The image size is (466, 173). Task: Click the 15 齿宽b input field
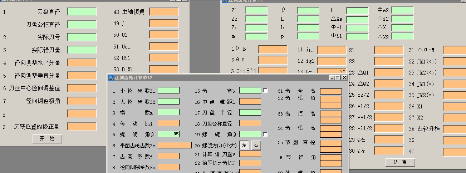point(250,91)
